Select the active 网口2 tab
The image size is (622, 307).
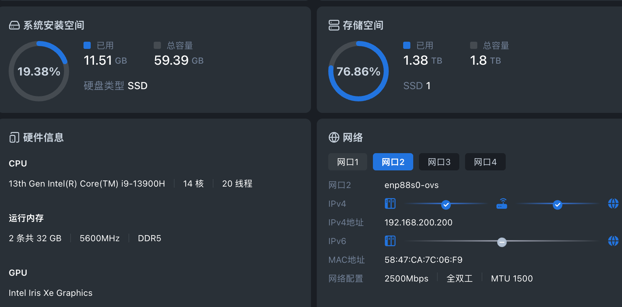tap(393, 162)
